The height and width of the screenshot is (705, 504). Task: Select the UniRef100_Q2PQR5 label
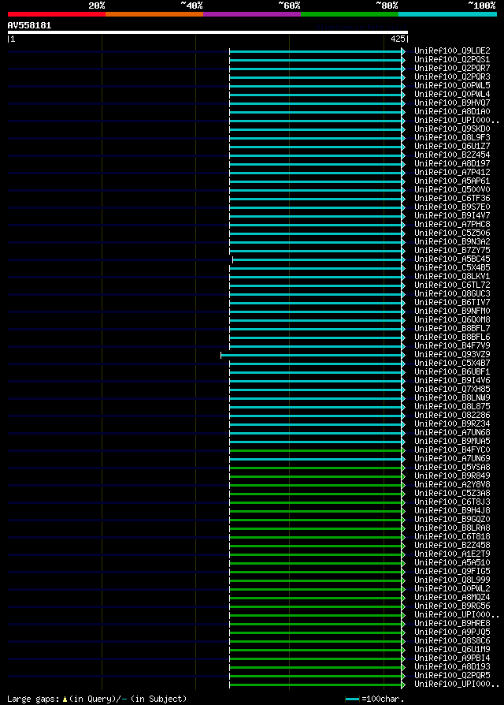click(452, 675)
